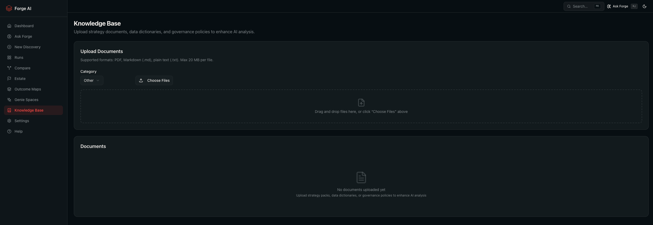Select New Discovery in the sidebar
Viewport: 653px width, 225px height.
33,47
